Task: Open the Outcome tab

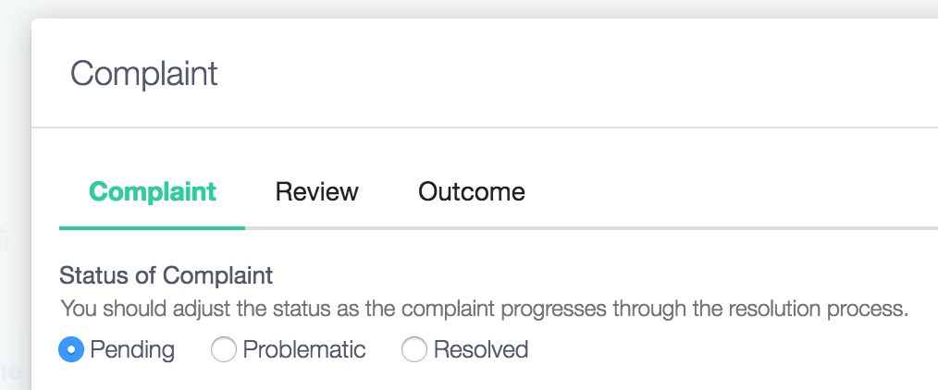Action: tap(471, 192)
